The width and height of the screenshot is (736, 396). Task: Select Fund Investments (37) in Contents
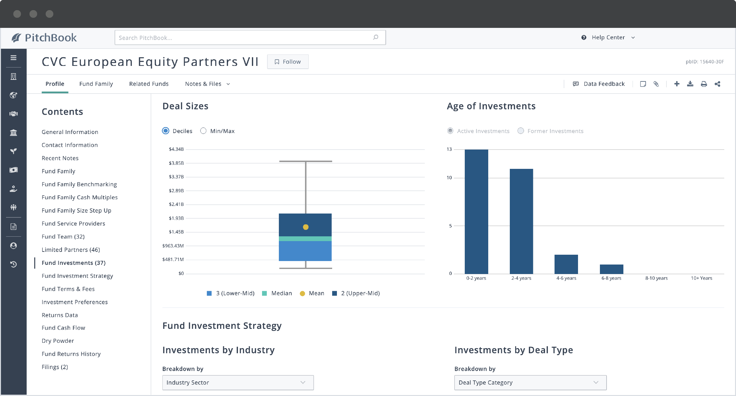(x=74, y=263)
